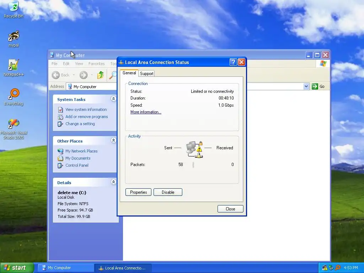Open the Favorites menu in My Computer
The height and width of the screenshot is (273, 364).
click(97, 64)
